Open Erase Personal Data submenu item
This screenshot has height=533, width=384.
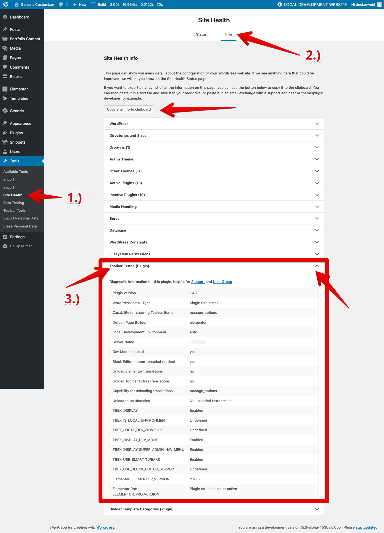(x=20, y=226)
